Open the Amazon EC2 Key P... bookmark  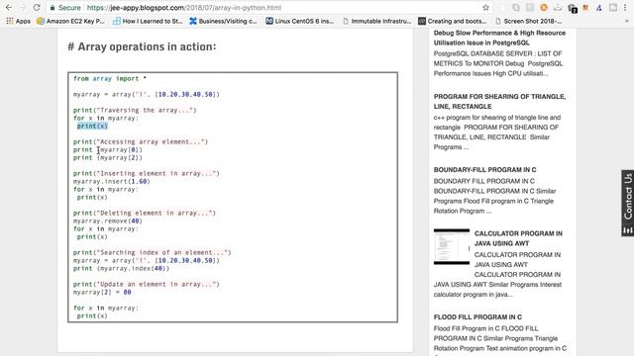[70, 21]
